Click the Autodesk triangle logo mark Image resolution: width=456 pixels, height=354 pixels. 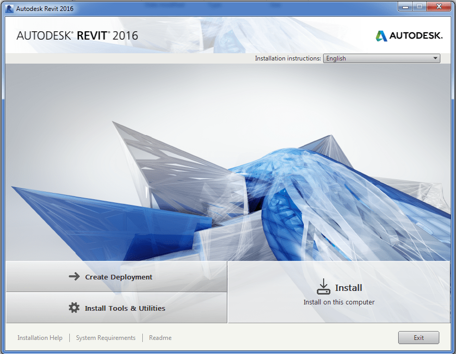click(x=381, y=36)
